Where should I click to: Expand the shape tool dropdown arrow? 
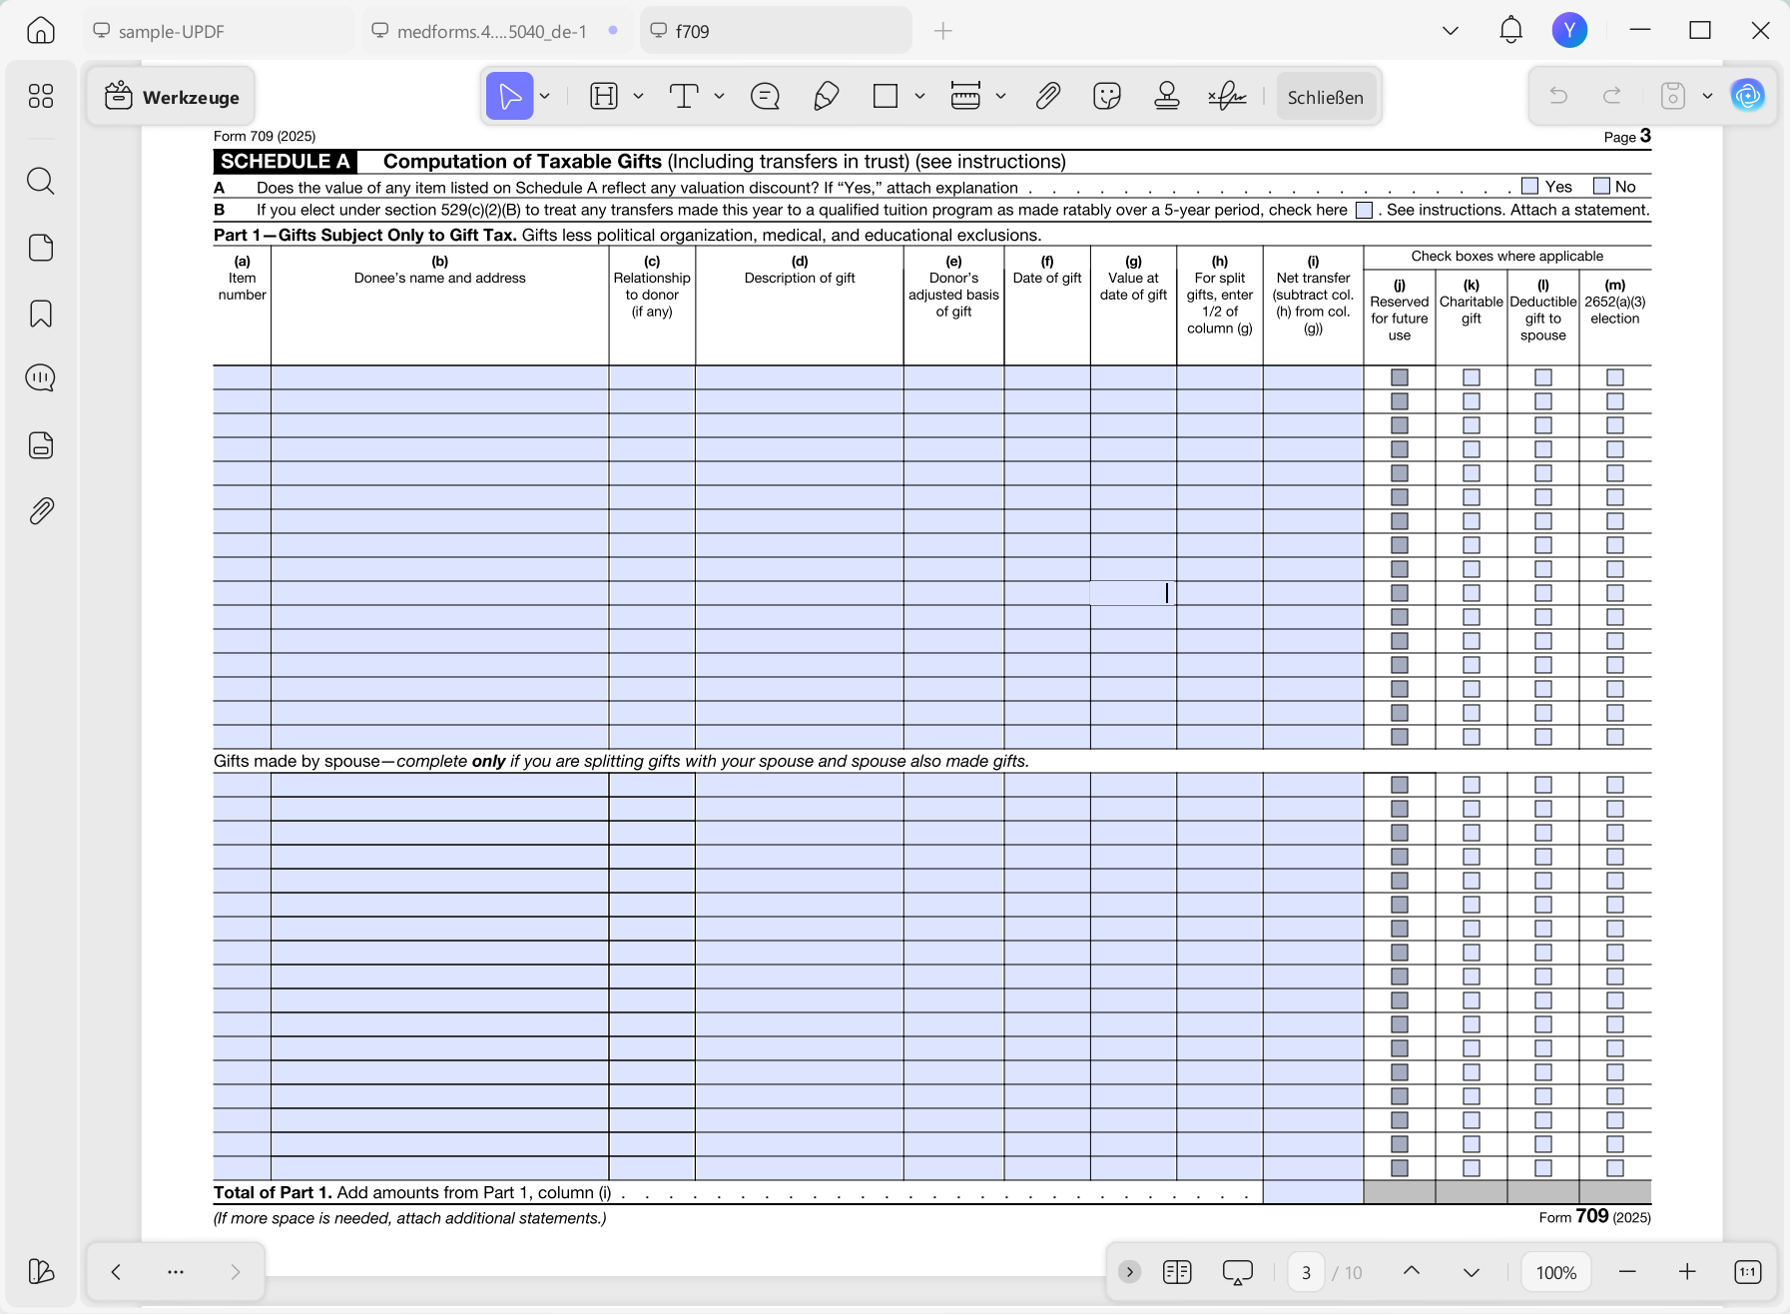pyautogui.click(x=919, y=96)
